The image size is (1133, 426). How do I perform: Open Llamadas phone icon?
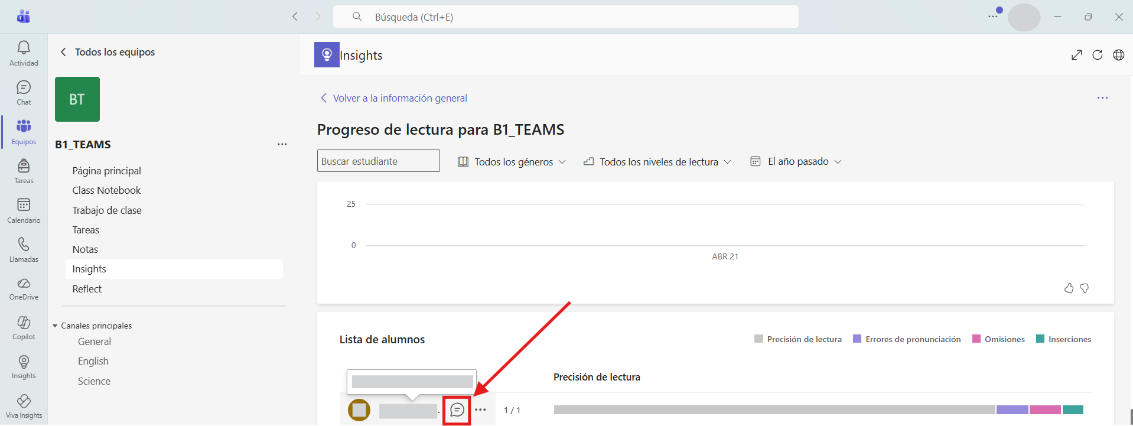coord(24,250)
